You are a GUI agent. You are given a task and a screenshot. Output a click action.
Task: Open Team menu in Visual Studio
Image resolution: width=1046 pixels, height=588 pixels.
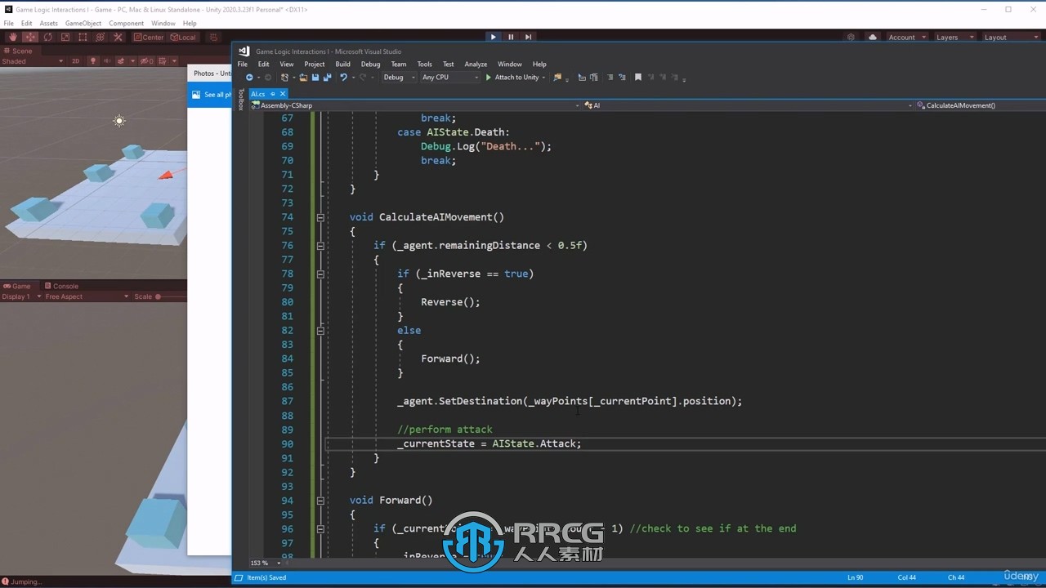click(x=399, y=64)
